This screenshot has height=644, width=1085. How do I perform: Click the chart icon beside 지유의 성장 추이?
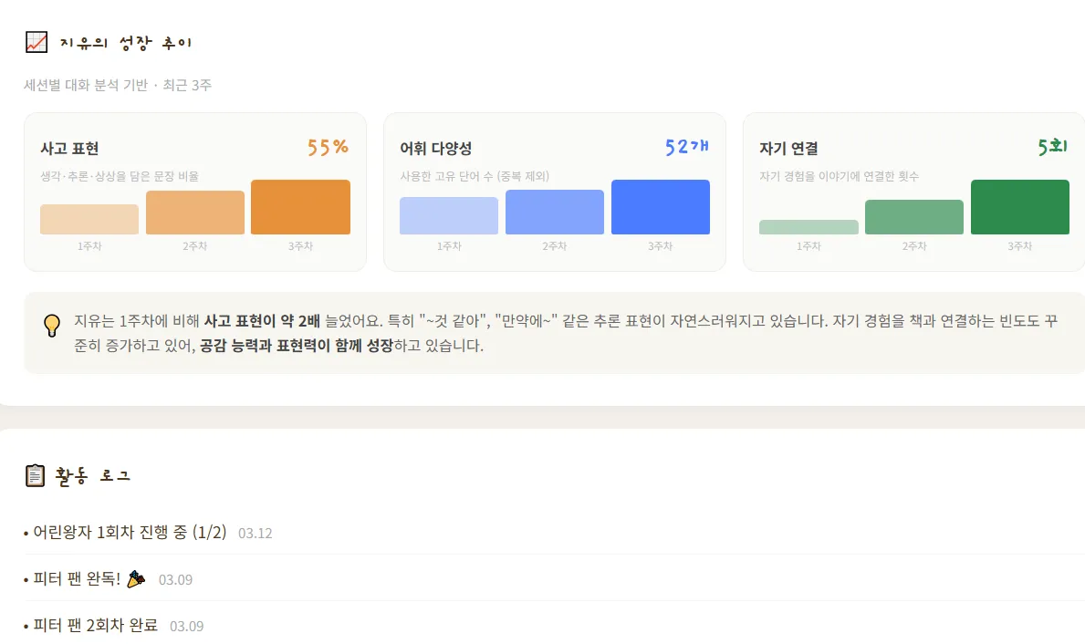(x=37, y=42)
